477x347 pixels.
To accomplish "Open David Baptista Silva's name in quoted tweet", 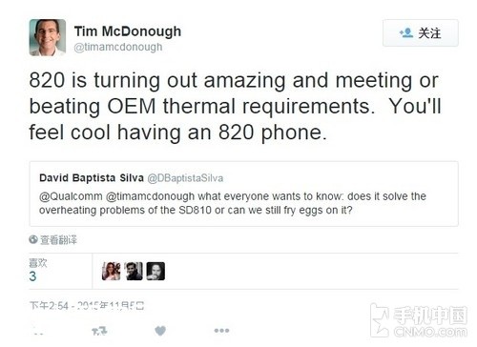I will point(92,178).
